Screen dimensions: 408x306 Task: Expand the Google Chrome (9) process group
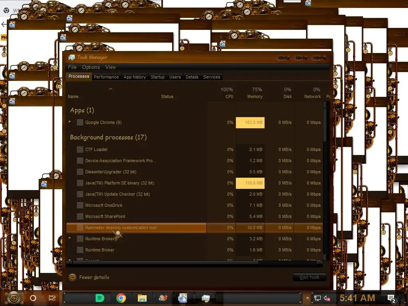pyautogui.click(x=70, y=122)
